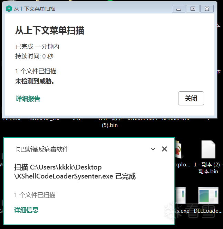223x229 pixels.
Task: Click the Kaspersky shield icon in title bar
Action: (x=9, y=9)
